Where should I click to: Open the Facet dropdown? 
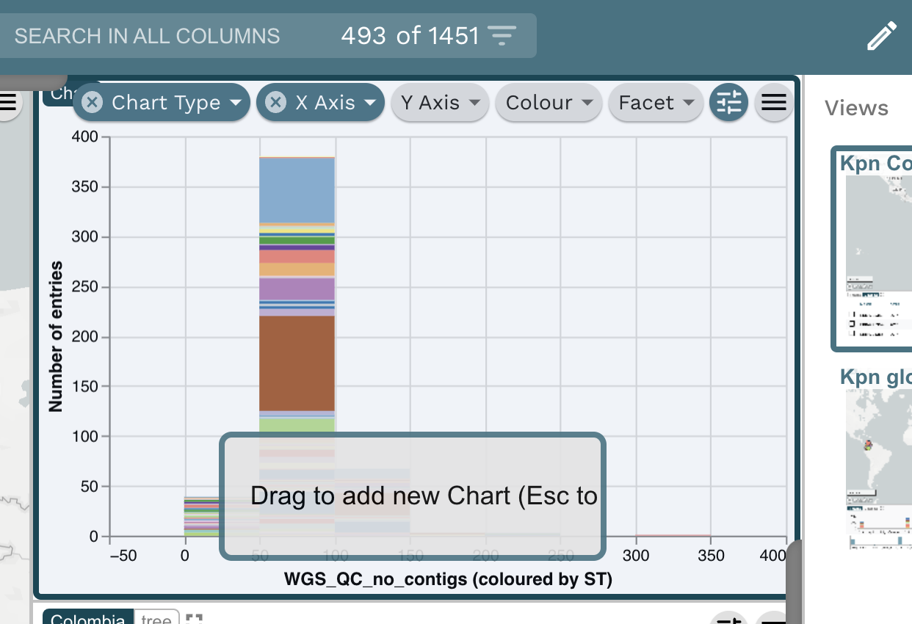(x=656, y=103)
